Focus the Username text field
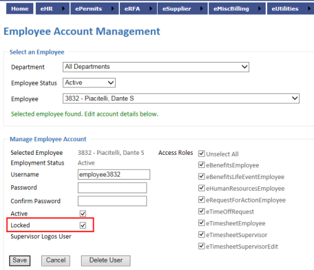 click(x=114, y=175)
